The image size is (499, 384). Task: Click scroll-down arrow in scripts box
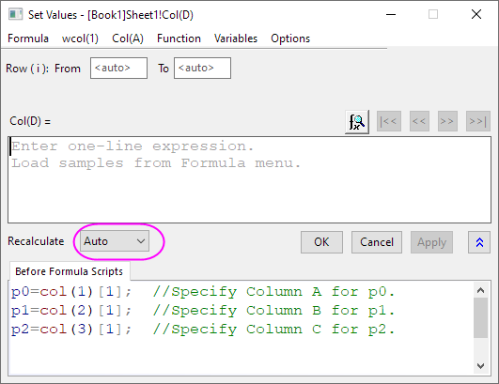coord(480,366)
